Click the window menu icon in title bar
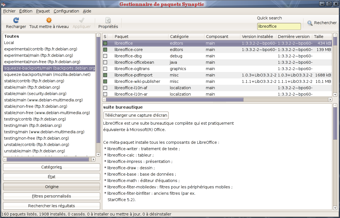The width and height of the screenshot is (340, 218). (x=3, y=4)
